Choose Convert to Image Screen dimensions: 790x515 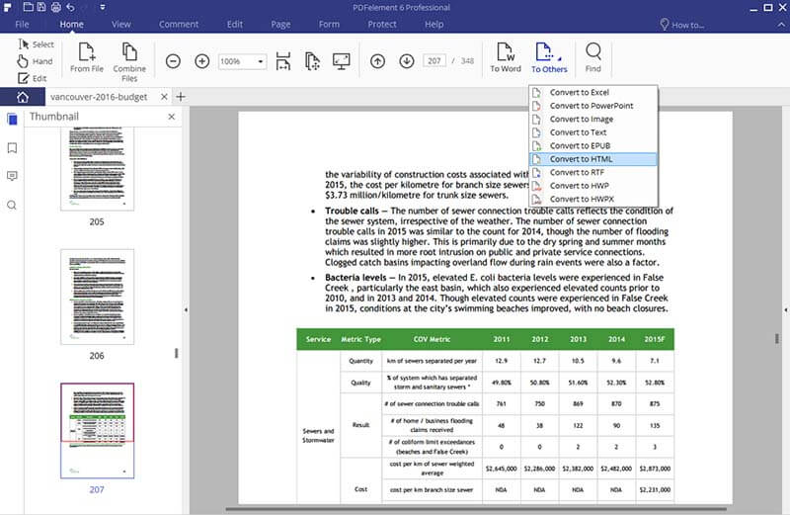point(593,119)
